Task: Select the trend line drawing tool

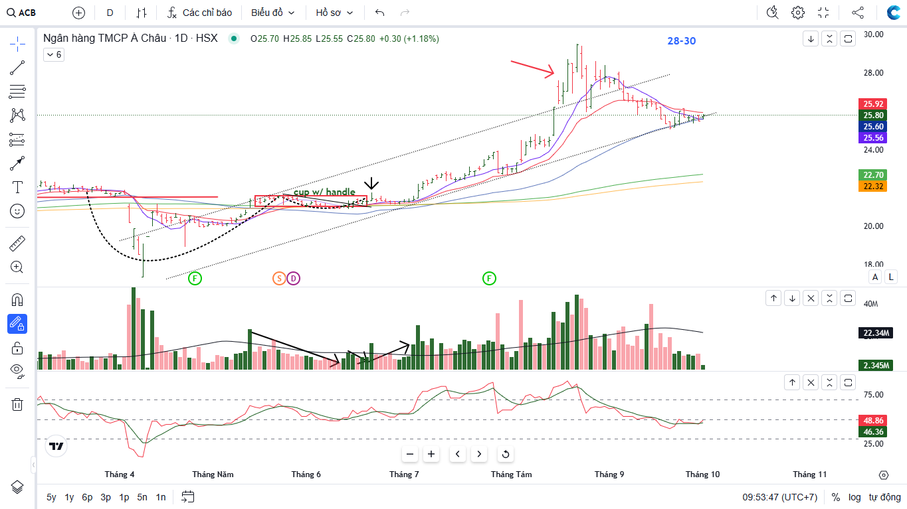Action: pyautogui.click(x=17, y=67)
